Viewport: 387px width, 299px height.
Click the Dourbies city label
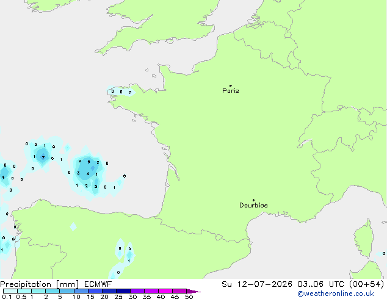253,205
